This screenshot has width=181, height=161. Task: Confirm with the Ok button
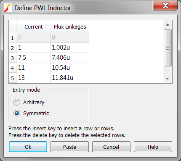[x=28, y=147]
